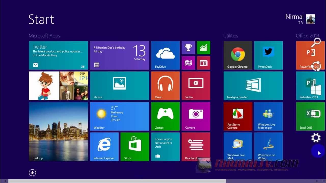Click the Nirmal TV account picture
This screenshot has height=183, width=326.
[310, 19]
